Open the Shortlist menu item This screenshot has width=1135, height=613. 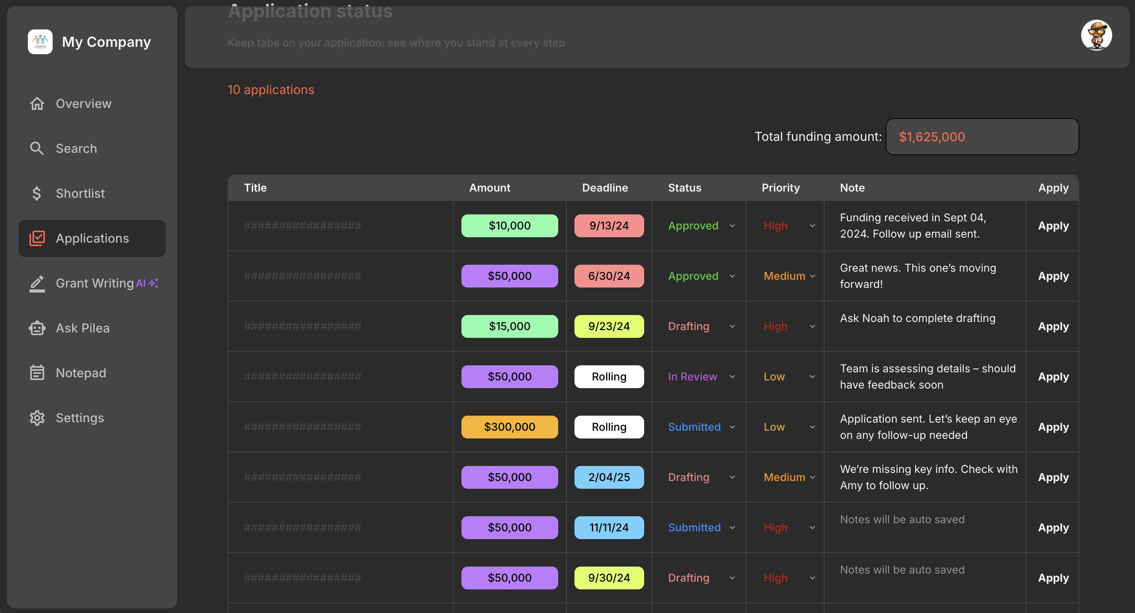[80, 193]
